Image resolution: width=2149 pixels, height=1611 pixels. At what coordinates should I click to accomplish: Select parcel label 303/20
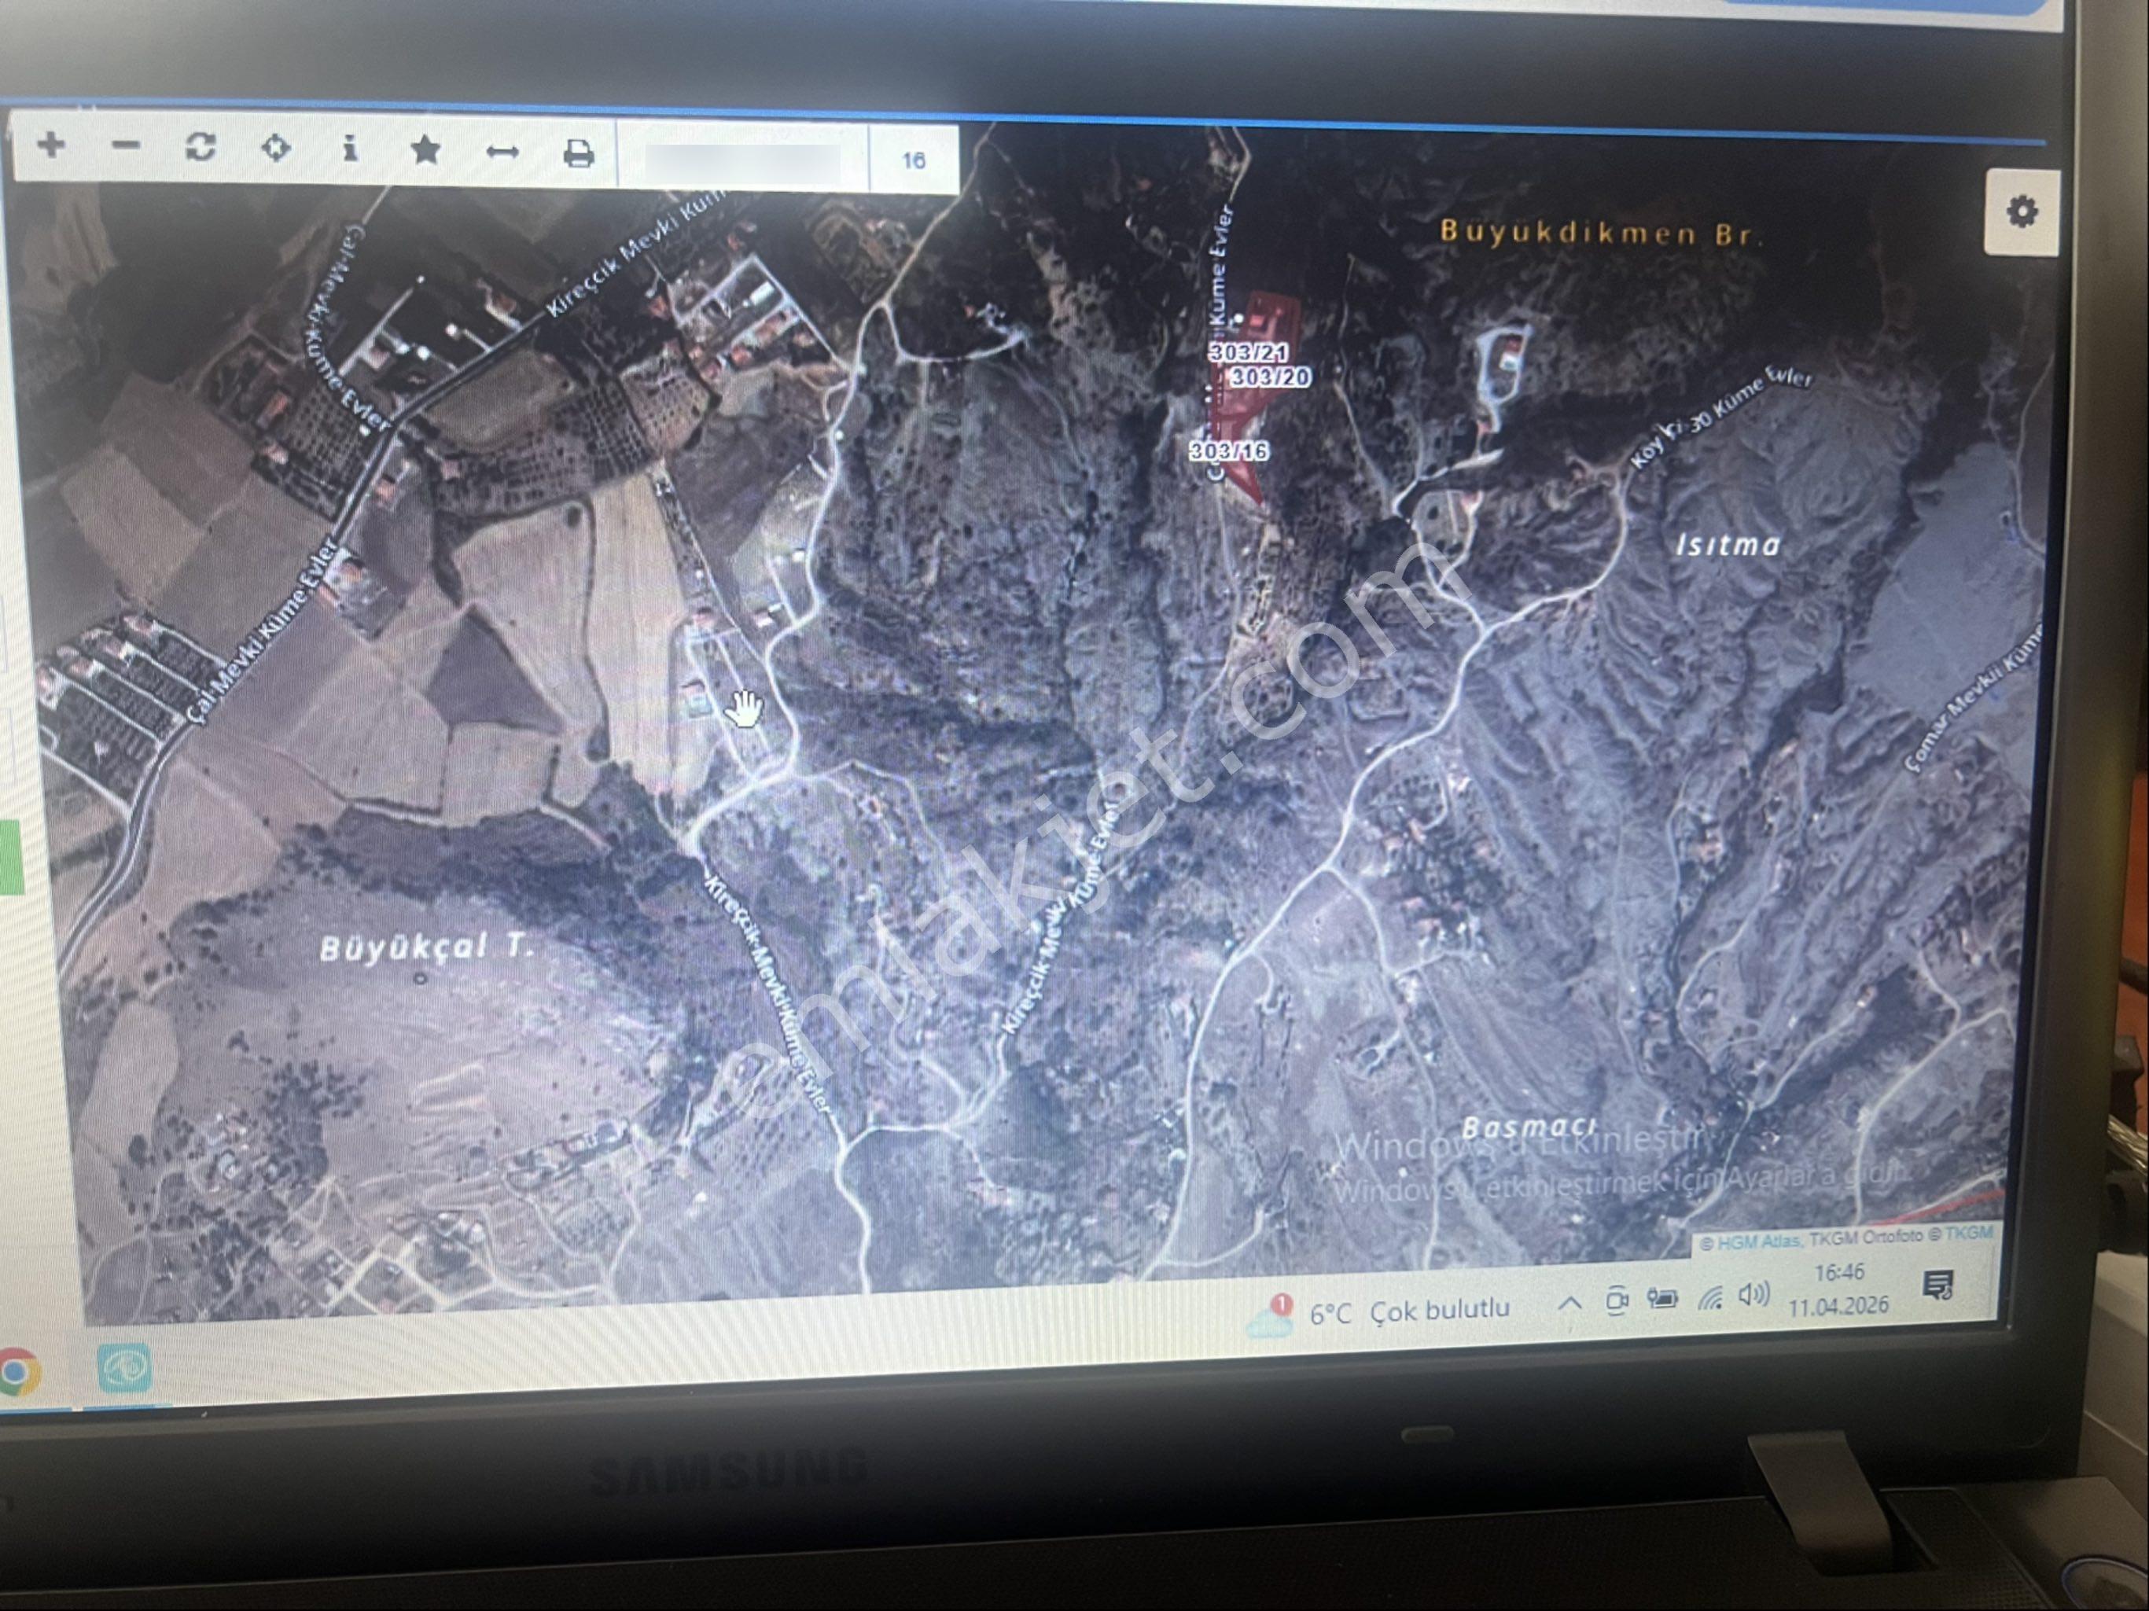click(1270, 376)
